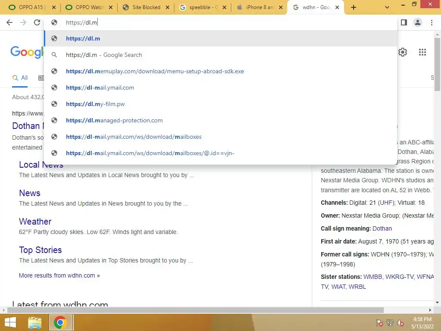This screenshot has height=331, width=441.
Task: Close the OPPO A15 tab
Action: click(x=54, y=7)
